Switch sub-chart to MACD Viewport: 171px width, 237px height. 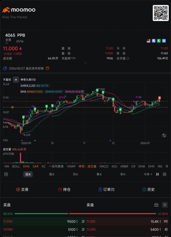[x=104, y=166]
